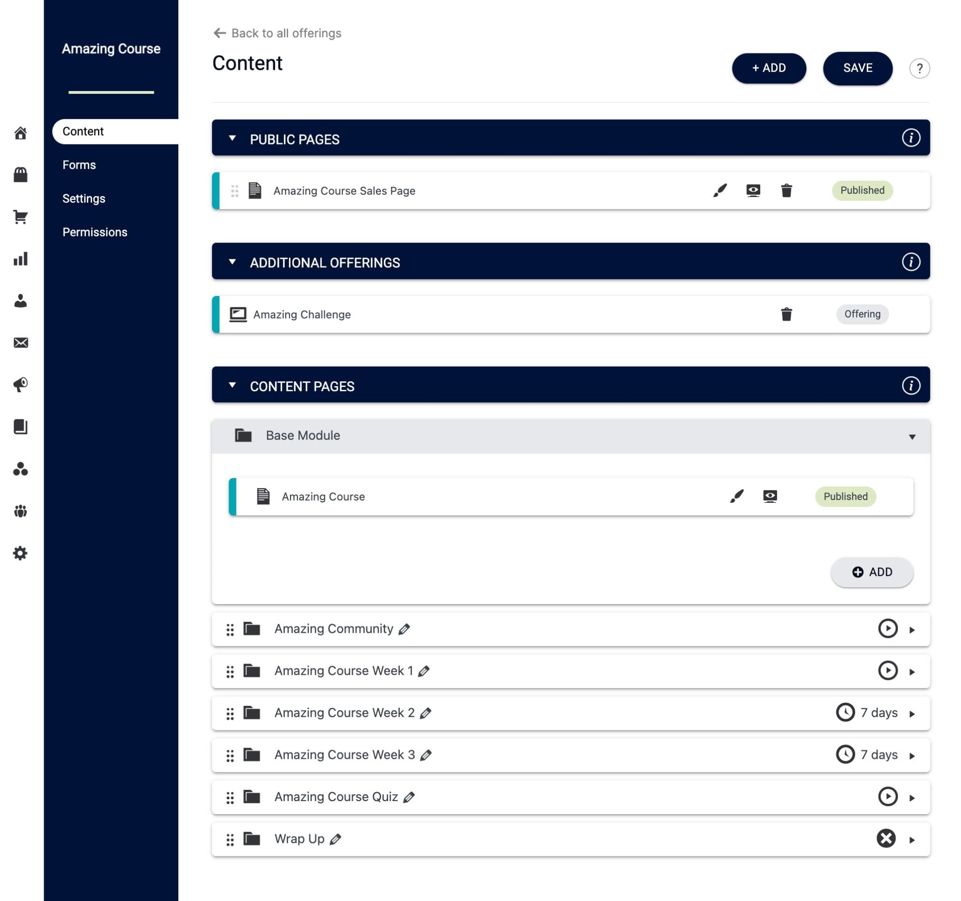Open the Permissions section
Screen dimensions: 961x901
click(95, 232)
